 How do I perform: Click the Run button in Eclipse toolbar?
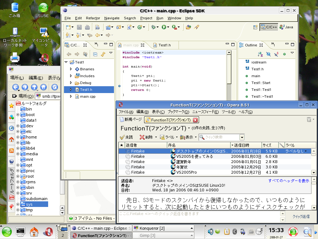[164, 27]
